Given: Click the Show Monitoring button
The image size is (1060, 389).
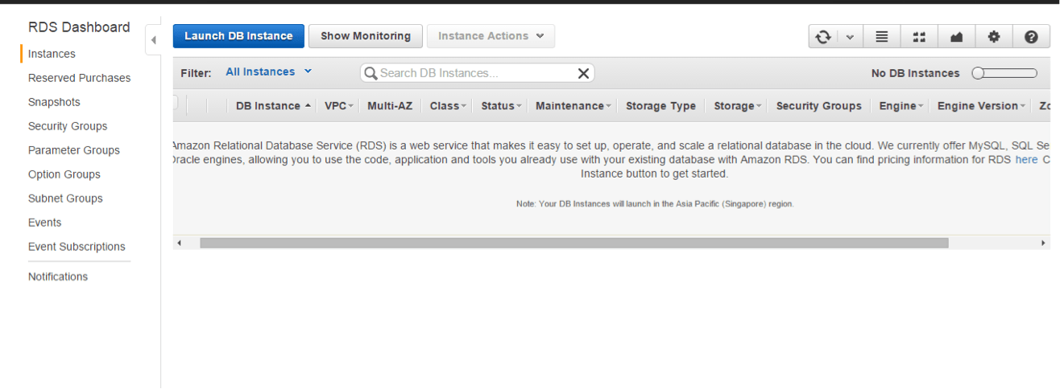Looking at the screenshot, I should (366, 36).
